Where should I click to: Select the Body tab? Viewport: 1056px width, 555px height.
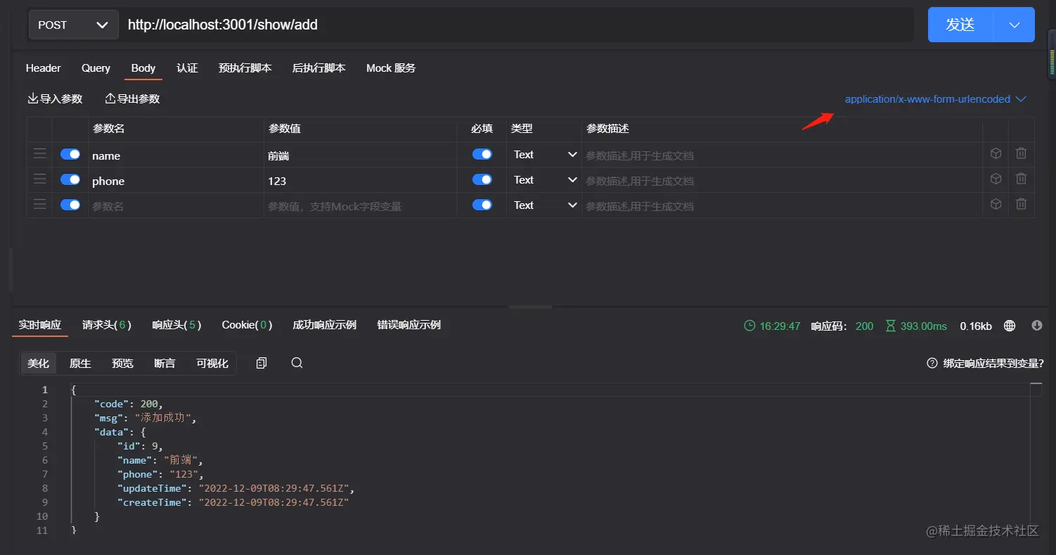(x=143, y=68)
